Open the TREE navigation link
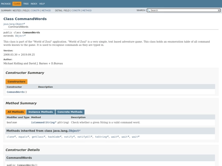The width and height of the screenshot is (222, 166). click(26, 4)
